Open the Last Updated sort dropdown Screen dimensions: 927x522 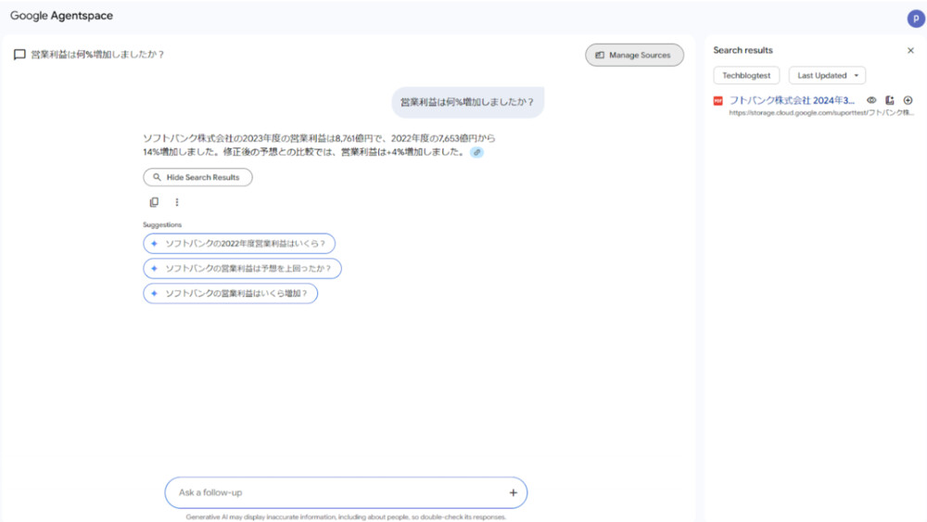(827, 76)
